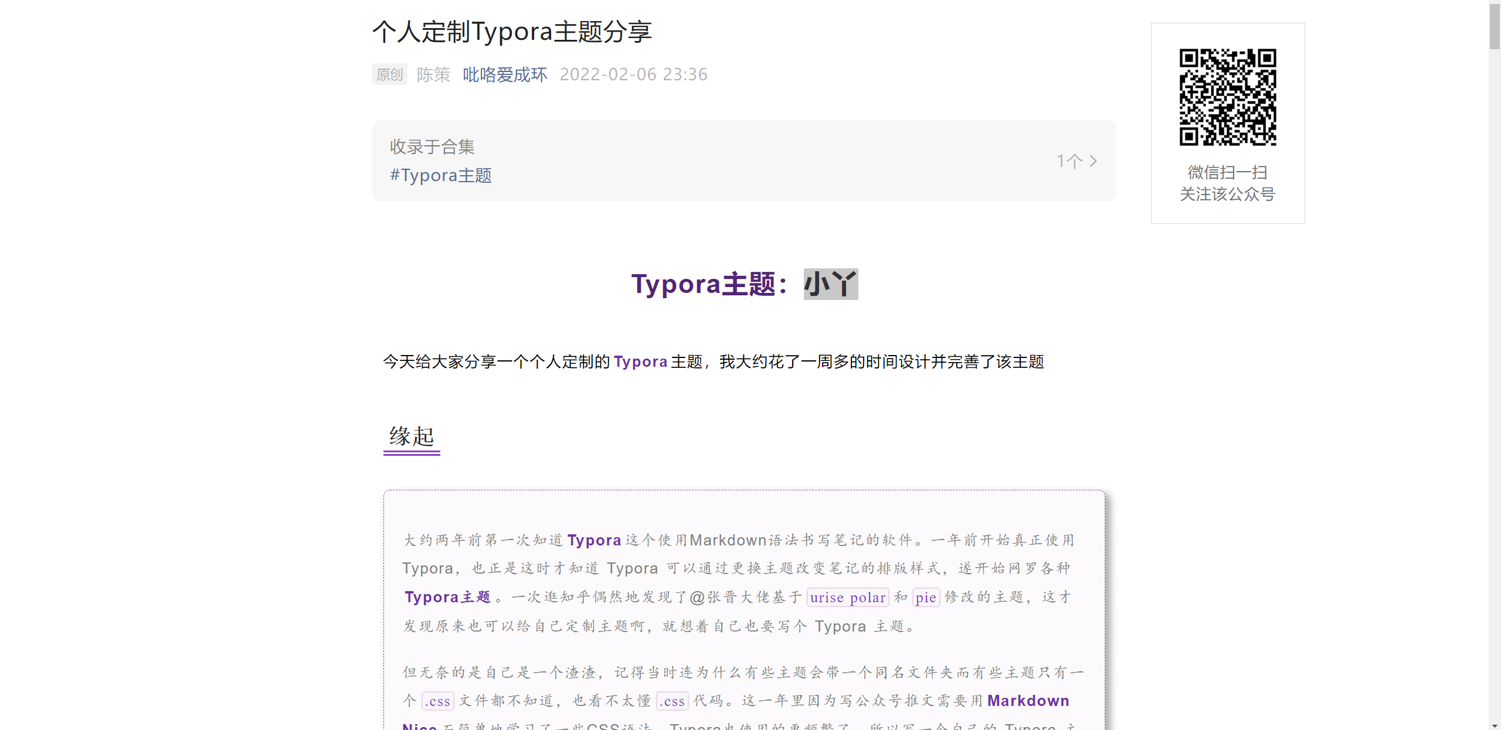
Task: Click the Typora主题：小丫 heading
Action: [745, 284]
